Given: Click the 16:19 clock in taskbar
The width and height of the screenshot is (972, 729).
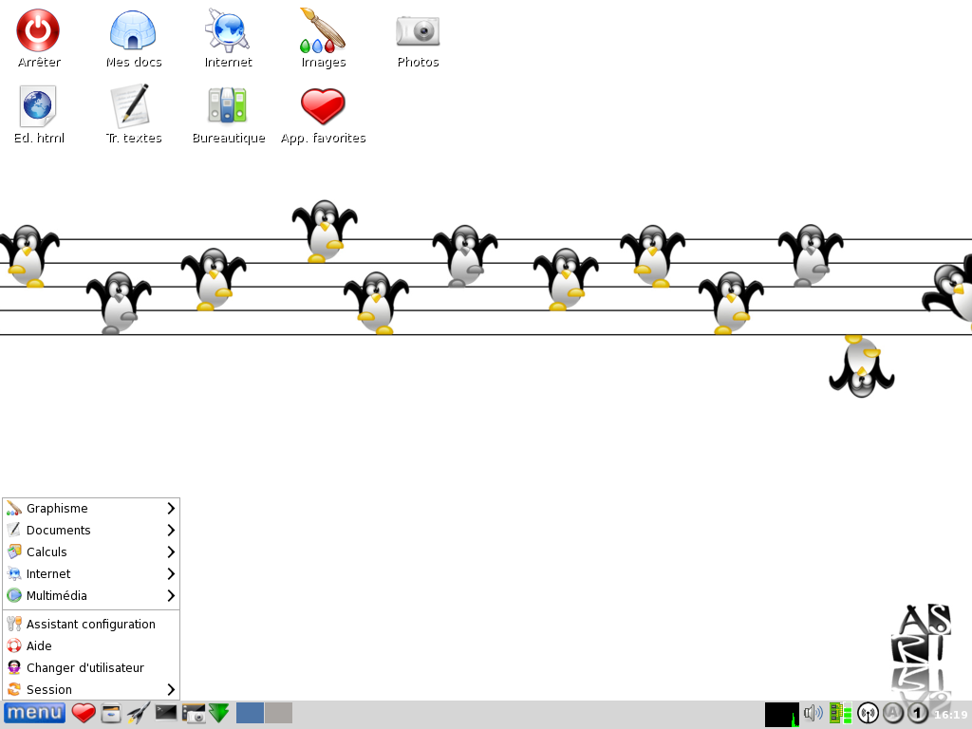Looking at the screenshot, I should 950,715.
